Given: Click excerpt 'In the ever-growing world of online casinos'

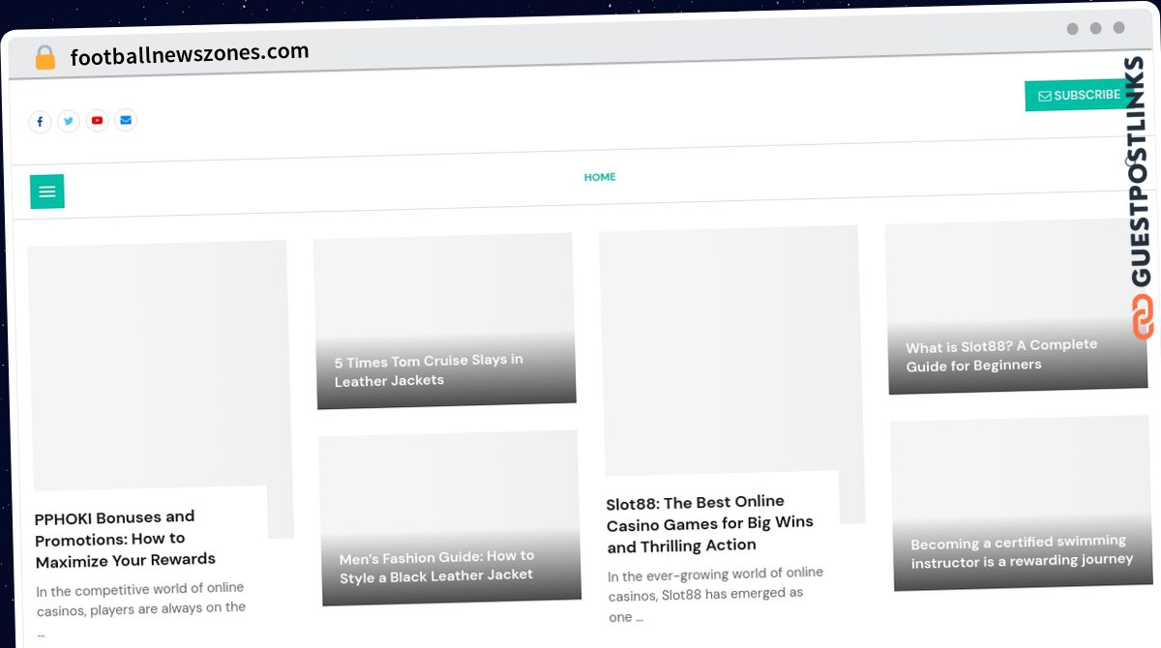Looking at the screenshot, I should click(715, 595).
